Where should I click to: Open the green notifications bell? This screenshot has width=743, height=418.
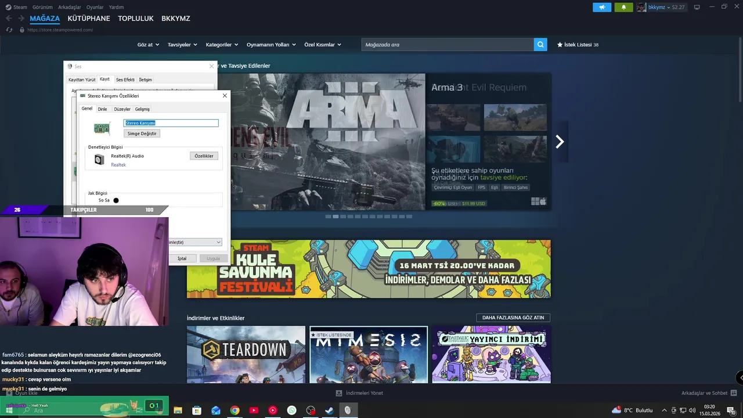(x=623, y=8)
